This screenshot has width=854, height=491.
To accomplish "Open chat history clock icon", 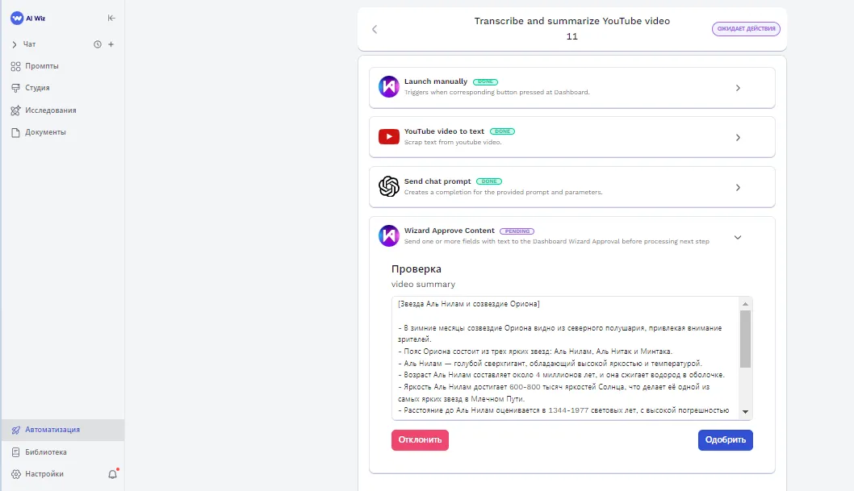I will pos(98,44).
